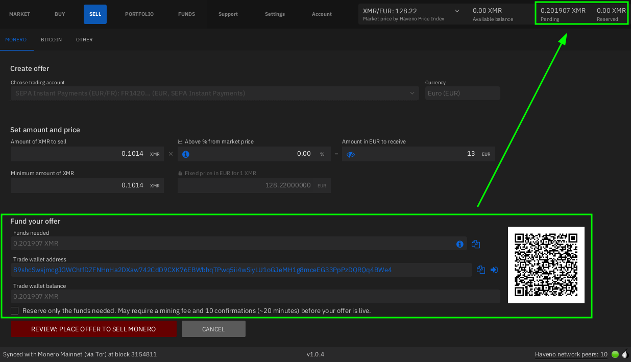Image resolution: width=631 pixels, height=362 pixels.
Task: Click the info icon in Funds needed field
Action: click(x=460, y=244)
